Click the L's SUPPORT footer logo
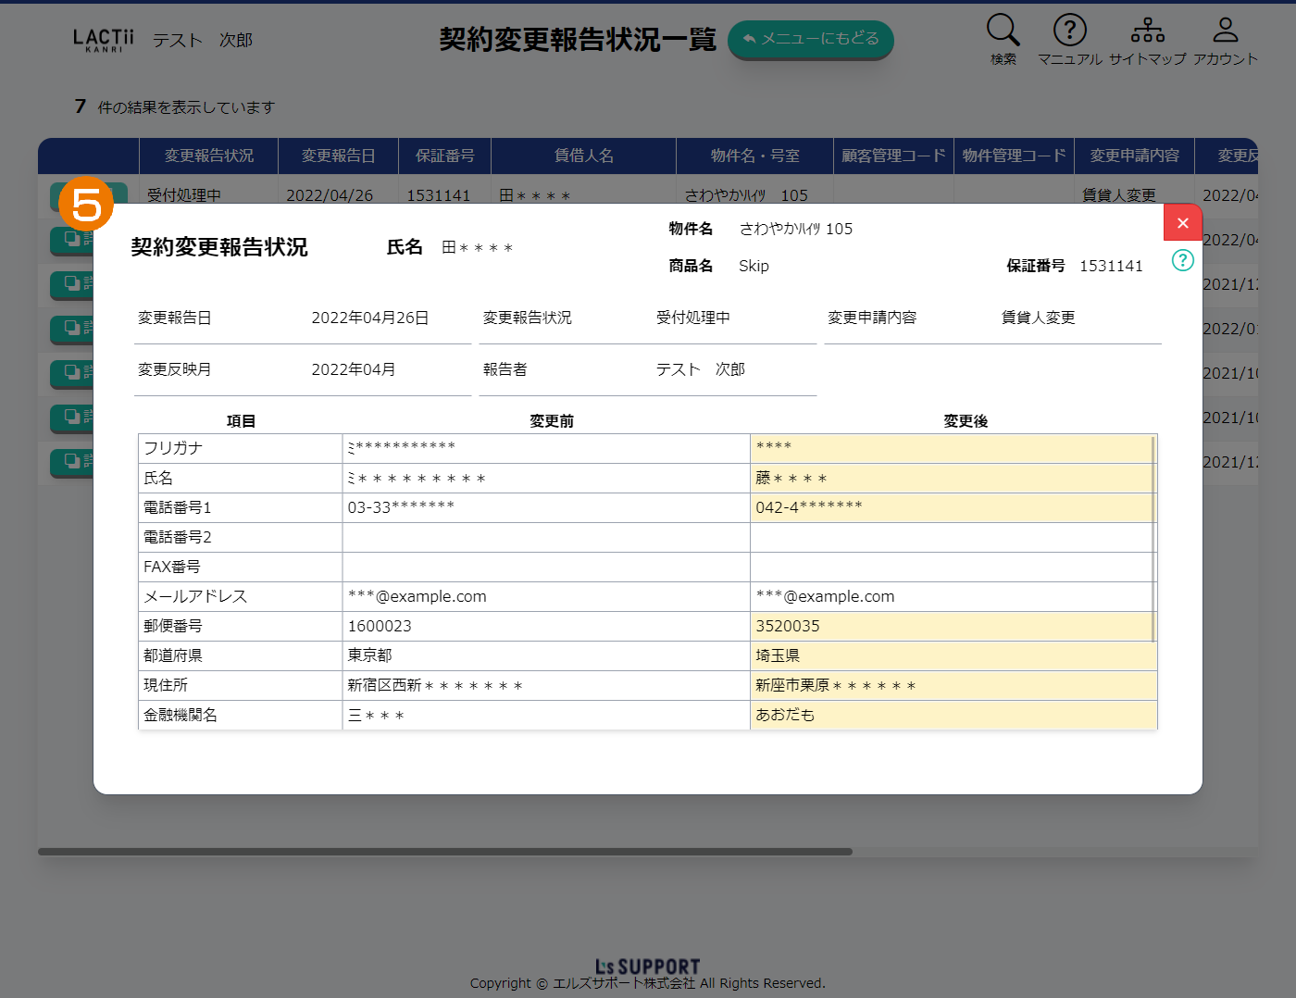 [647, 967]
